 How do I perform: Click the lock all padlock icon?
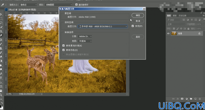pos(188,28)
